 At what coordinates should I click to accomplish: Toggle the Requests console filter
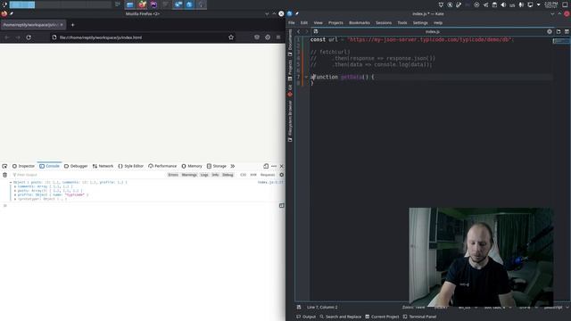pyautogui.click(x=268, y=175)
